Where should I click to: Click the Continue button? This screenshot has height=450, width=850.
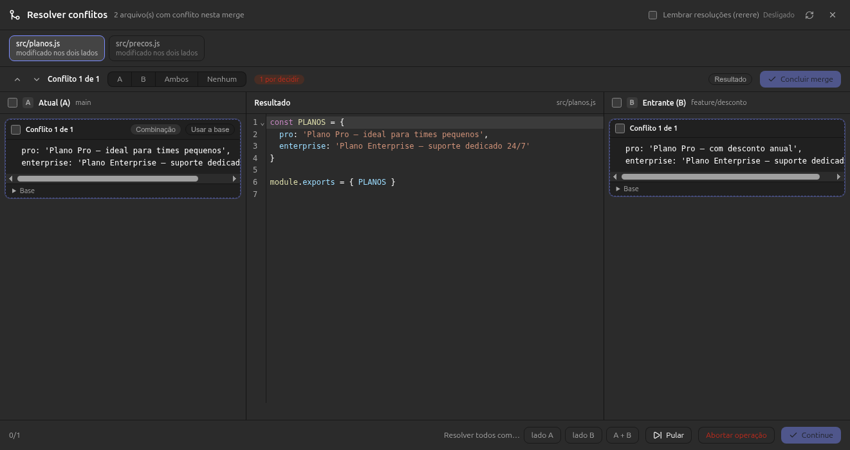click(x=811, y=435)
